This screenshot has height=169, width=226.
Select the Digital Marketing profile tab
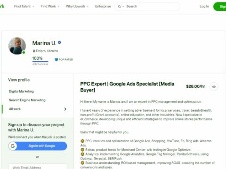pos(21,92)
